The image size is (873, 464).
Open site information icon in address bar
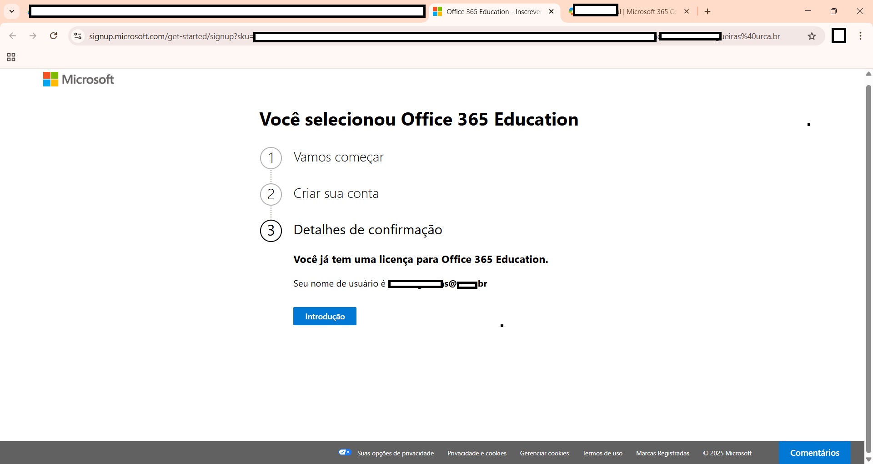coord(78,36)
